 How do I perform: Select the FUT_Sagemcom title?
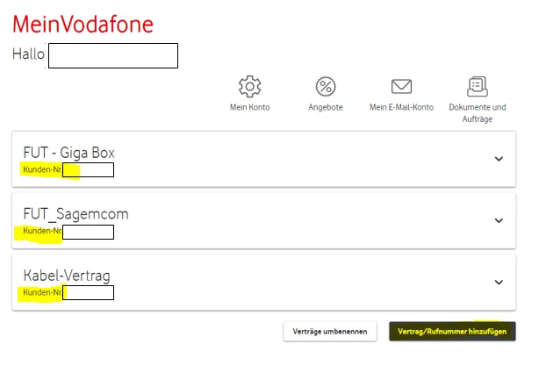point(75,214)
